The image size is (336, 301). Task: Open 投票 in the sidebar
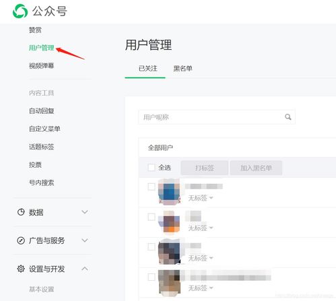(x=35, y=165)
